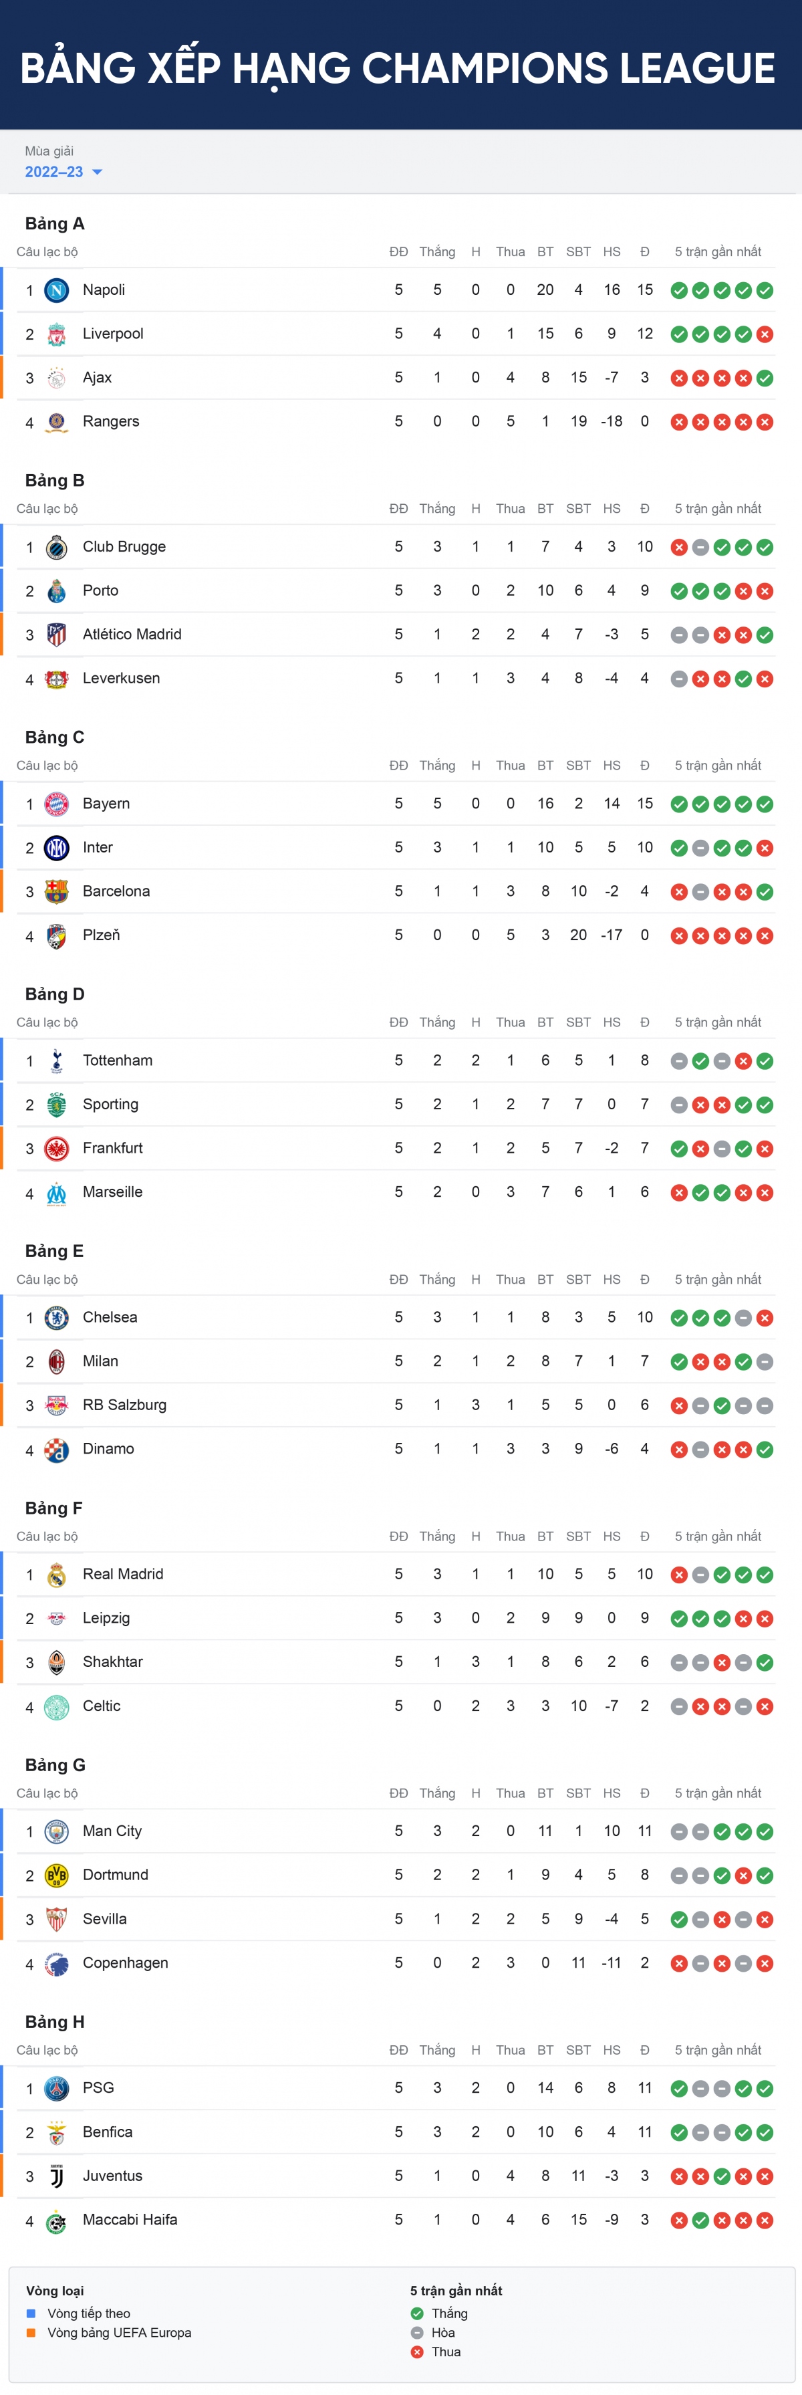802x2395 pixels.
Task: Click the PSG club crest
Action: point(57,2088)
